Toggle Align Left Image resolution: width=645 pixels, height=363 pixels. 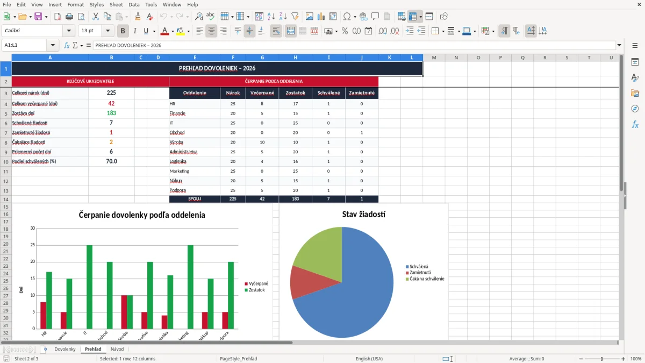coord(199,31)
